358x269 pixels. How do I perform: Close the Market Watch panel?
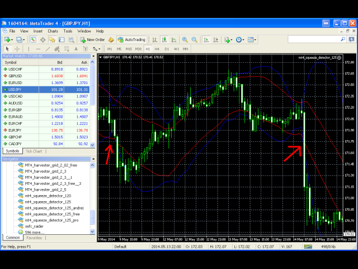pos(93,56)
